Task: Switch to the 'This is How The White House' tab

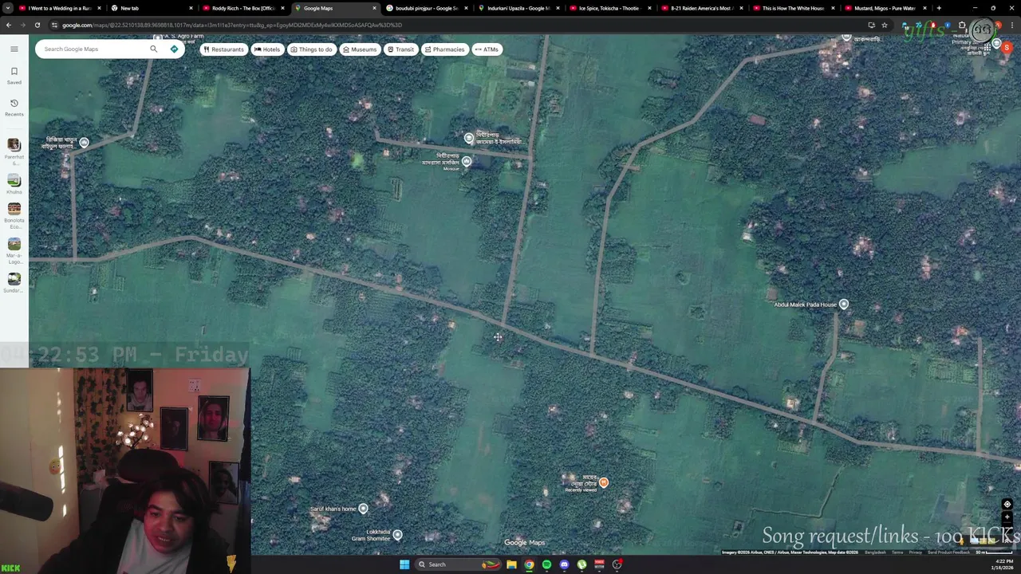Action: point(794,8)
